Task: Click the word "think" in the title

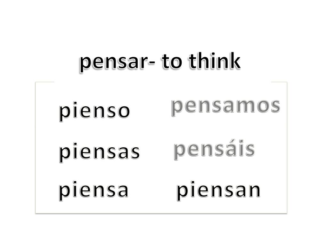Action: (215, 61)
